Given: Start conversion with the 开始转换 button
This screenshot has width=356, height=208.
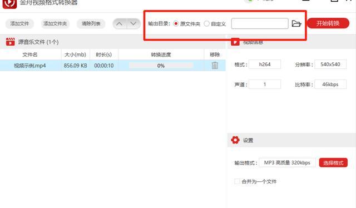Looking at the screenshot, I should tap(328, 23).
